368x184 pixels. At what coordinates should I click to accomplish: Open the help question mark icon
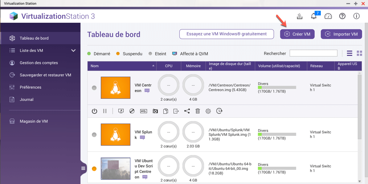tap(342, 16)
